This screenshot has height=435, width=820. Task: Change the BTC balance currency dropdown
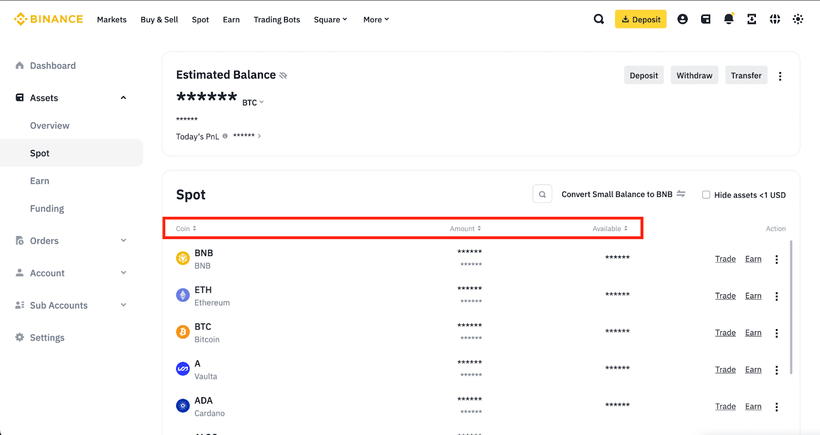click(253, 102)
